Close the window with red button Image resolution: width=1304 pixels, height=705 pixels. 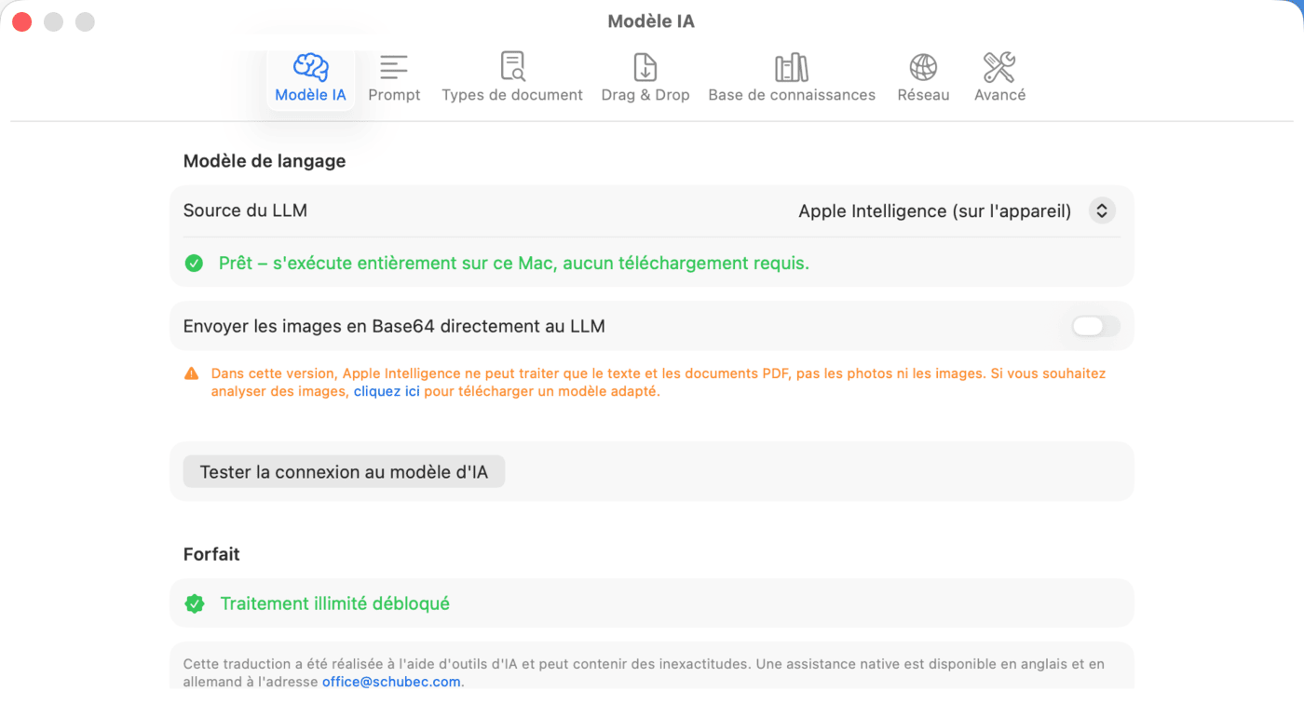coord(22,21)
